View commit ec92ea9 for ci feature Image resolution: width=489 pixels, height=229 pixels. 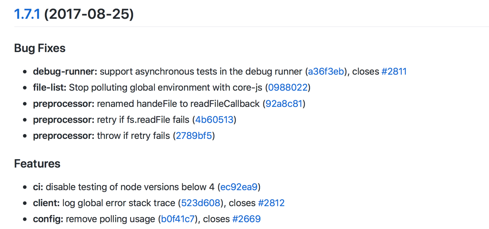[239, 187]
